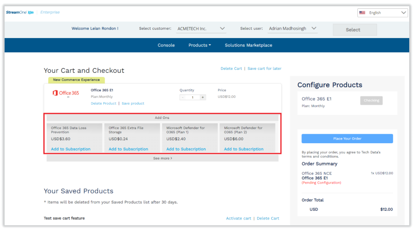Click the quantity field showing 1
The image size is (413, 229).
pyautogui.click(x=193, y=98)
